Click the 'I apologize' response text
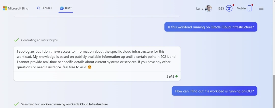 tap(97, 59)
